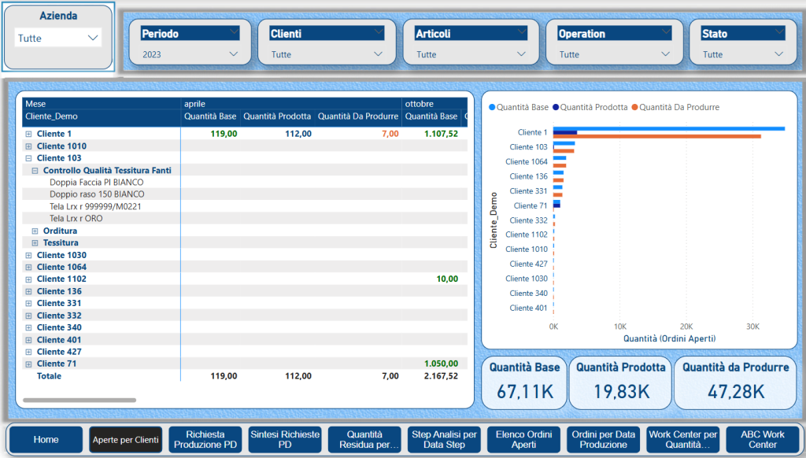Image resolution: width=806 pixels, height=458 pixels.
Task: Click Quantità Base legend marker
Action: [x=492, y=107]
